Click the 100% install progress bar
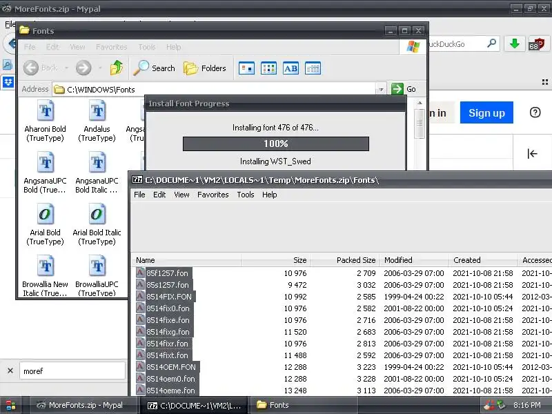552x414 pixels. pos(275,144)
